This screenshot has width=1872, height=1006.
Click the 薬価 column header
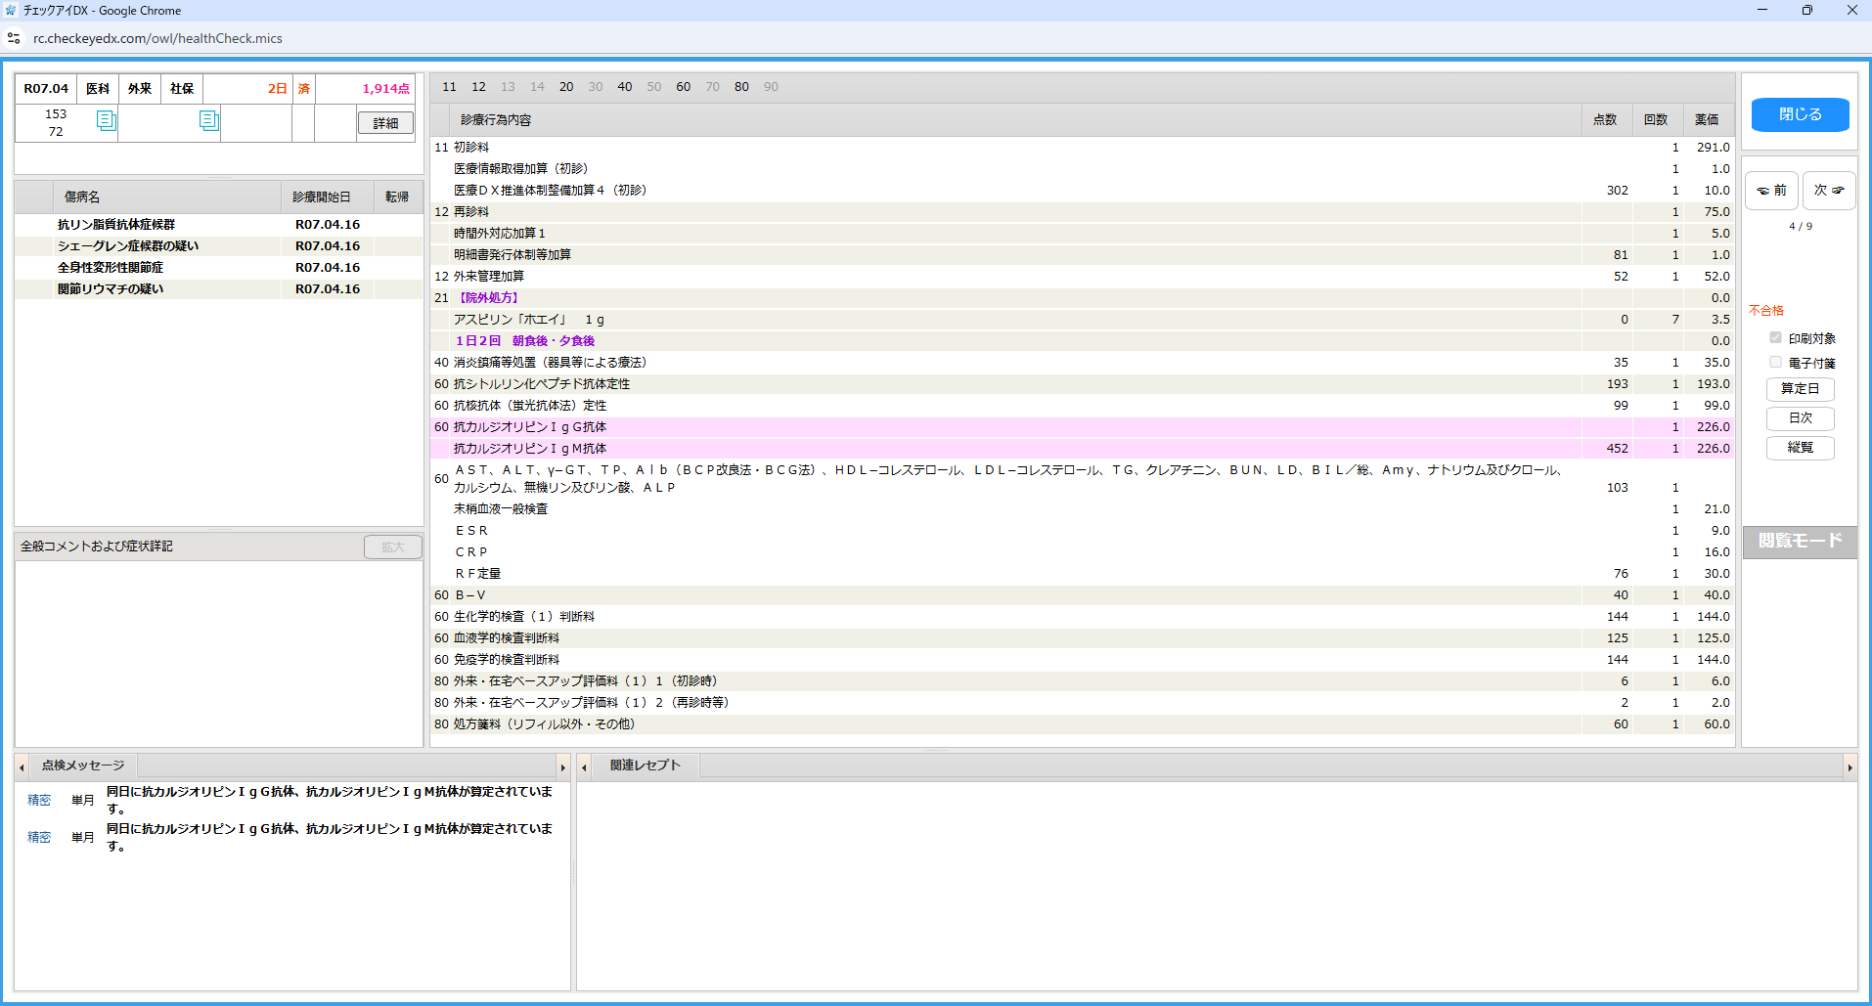[x=1709, y=119]
